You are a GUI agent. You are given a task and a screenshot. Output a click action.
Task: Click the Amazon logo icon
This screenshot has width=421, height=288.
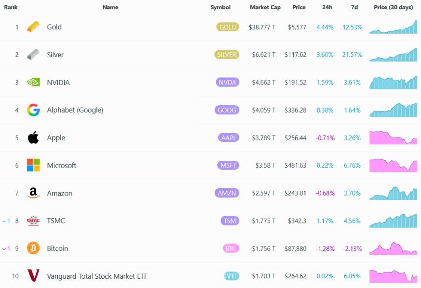point(33,193)
